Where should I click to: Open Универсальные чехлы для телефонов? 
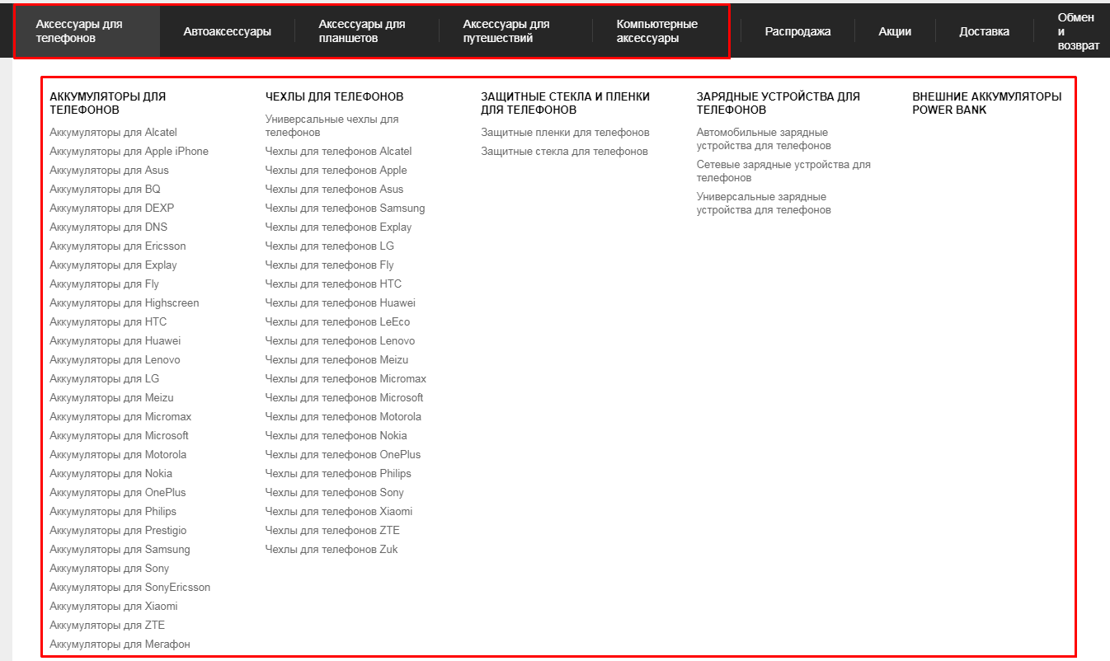pos(332,125)
